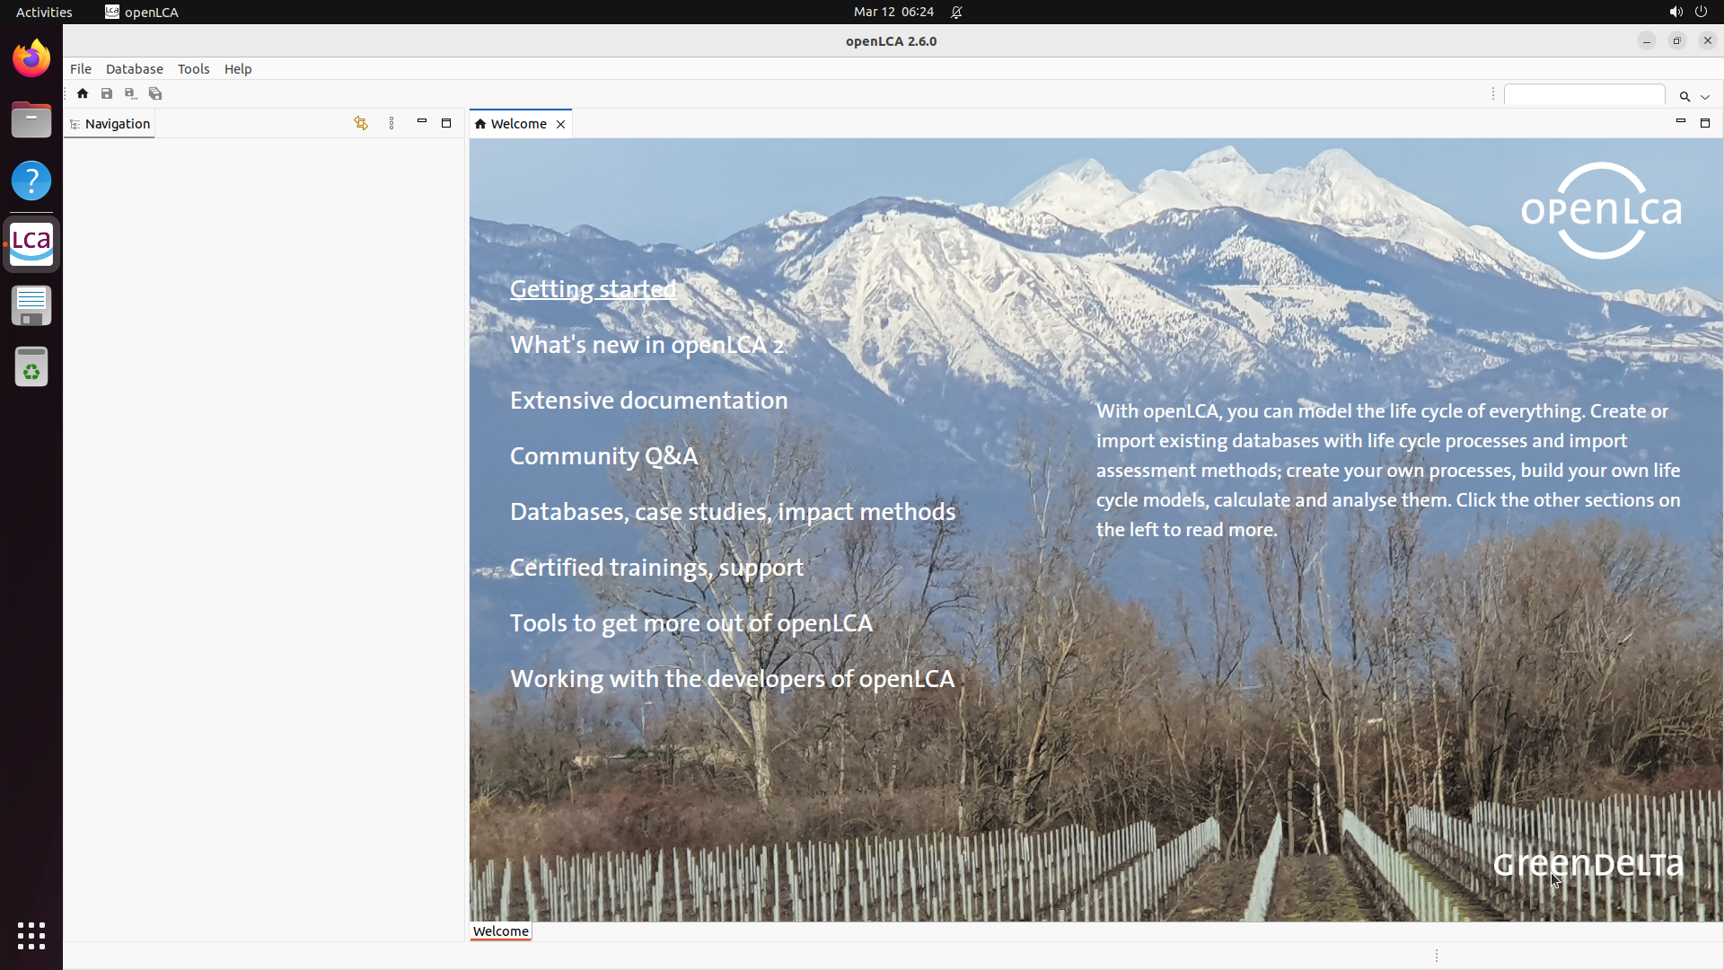Image resolution: width=1724 pixels, height=970 pixels.
Task: Open the Getting started link
Action: click(x=593, y=289)
